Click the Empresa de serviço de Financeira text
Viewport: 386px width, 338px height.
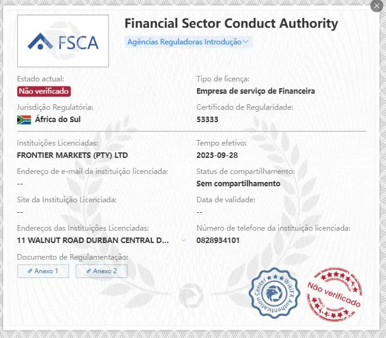point(255,91)
